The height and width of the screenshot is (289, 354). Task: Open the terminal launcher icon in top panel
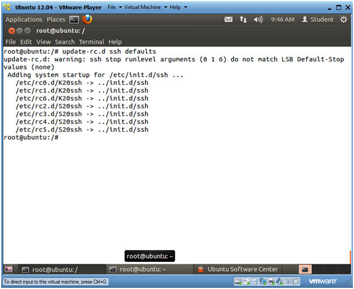point(74,20)
